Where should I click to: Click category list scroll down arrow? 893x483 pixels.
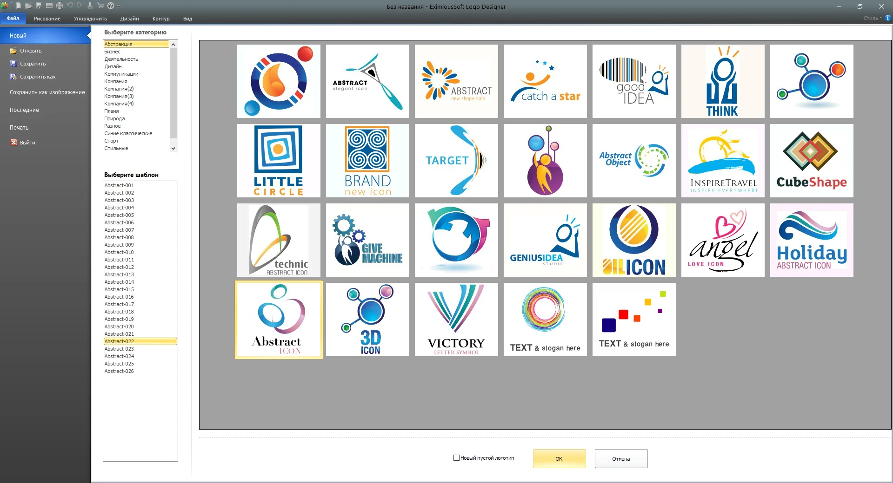(173, 149)
